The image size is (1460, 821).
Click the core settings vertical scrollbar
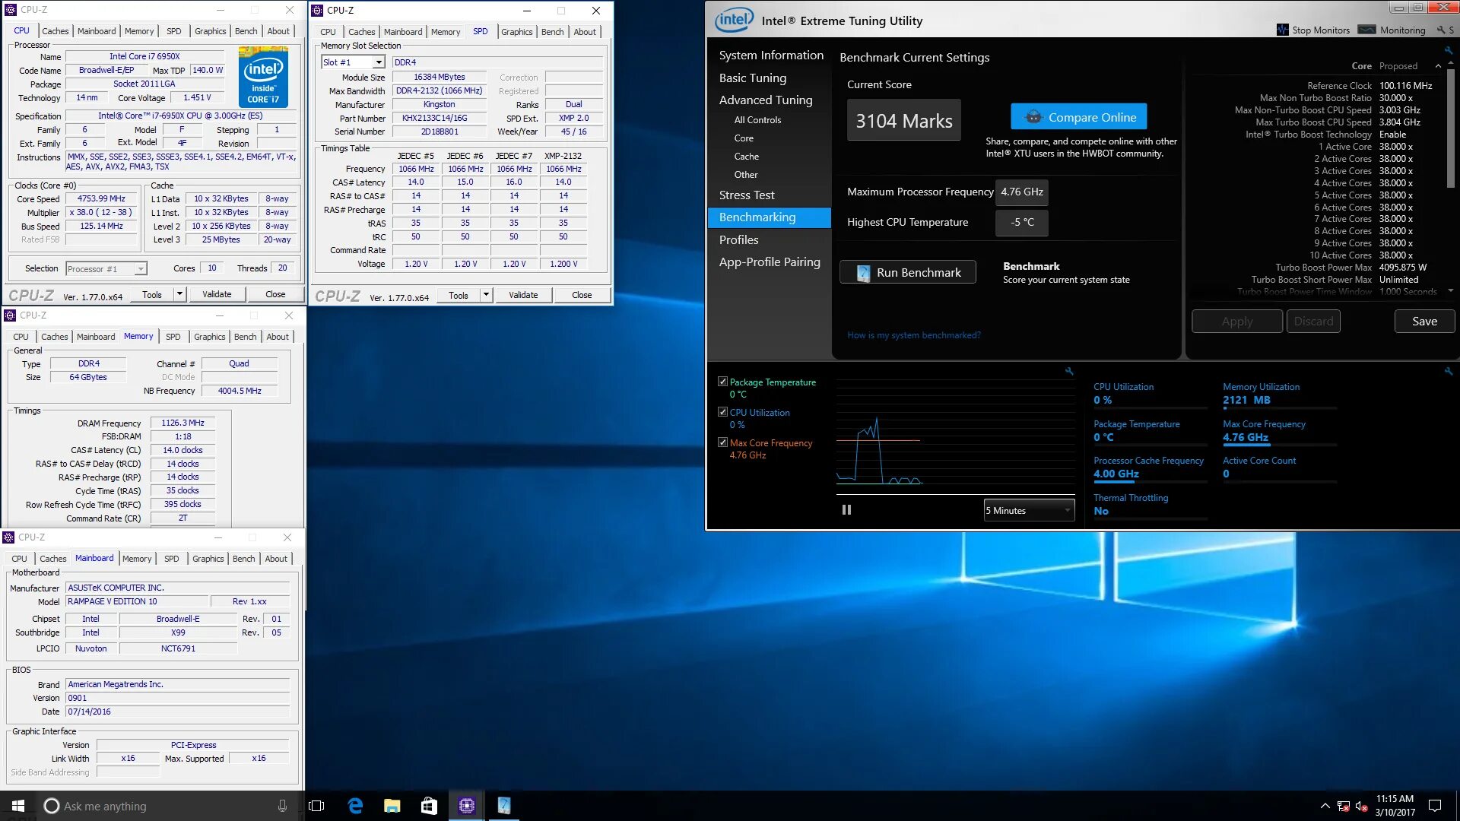pyautogui.click(x=1450, y=129)
